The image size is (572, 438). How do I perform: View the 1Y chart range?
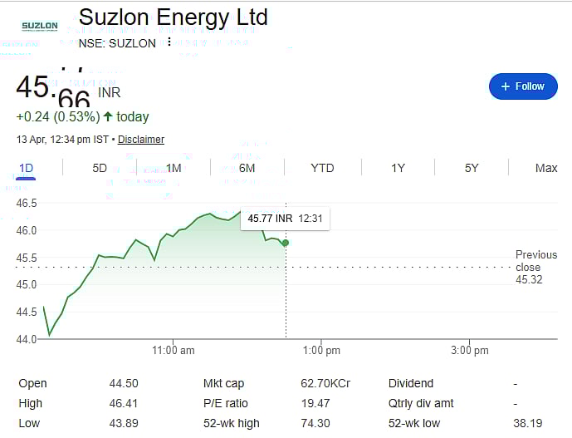coord(398,168)
